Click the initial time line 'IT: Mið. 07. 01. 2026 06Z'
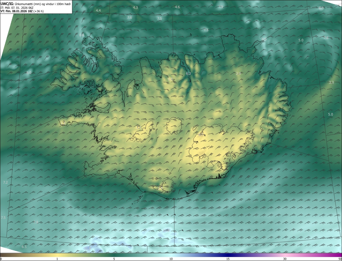 click(17, 7)
